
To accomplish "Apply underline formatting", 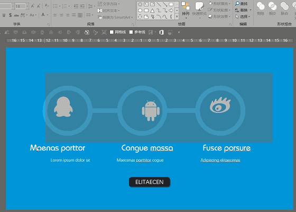I will tap(4, 15).
